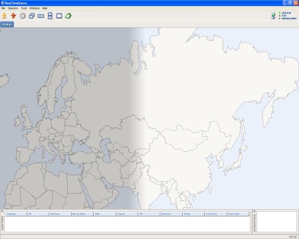The width and height of the screenshot is (299, 239).
Task: Open settings with the gear icon
Action: coord(23,16)
